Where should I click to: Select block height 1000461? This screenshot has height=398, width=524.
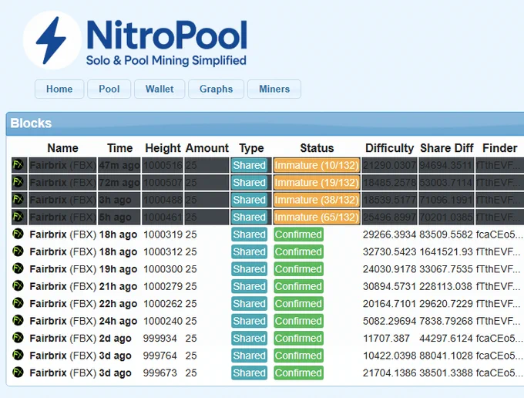point(163,218)
